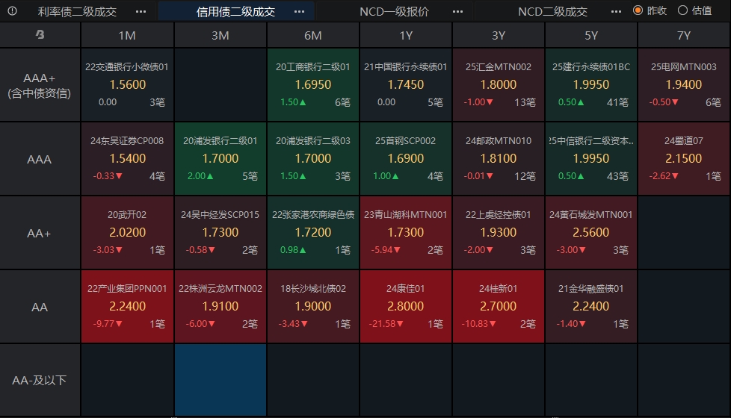Click the info icon beside 利率债二级成交
The image size is (731, 418).
(x=12, y=10)
